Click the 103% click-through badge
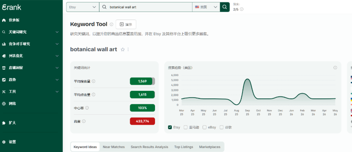 coord(142,108)
